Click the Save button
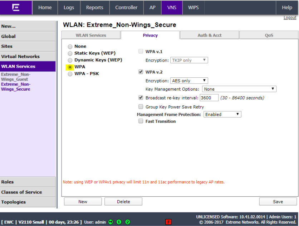299x226 pixels. (278, 202)
